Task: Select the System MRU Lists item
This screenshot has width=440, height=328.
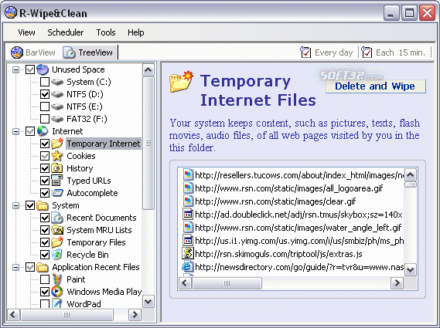Action: (x=99, y=230)
